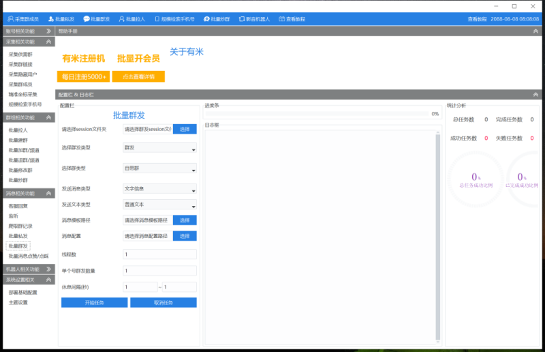545x352 pixels.
Task: Open 规模检索手机号 in the top toolbar
Action: coord(174,19)
